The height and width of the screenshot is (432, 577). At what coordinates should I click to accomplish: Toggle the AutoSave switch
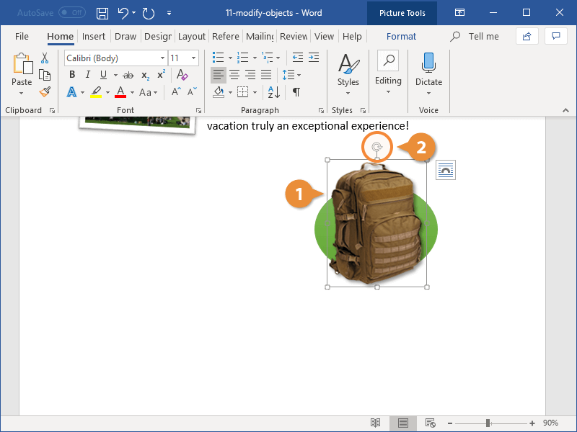(71, 13)
